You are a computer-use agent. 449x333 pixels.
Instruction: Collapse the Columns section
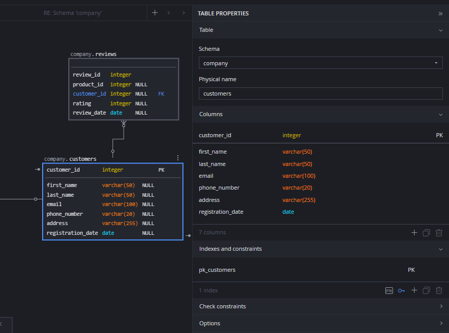(x=440, y=115)
